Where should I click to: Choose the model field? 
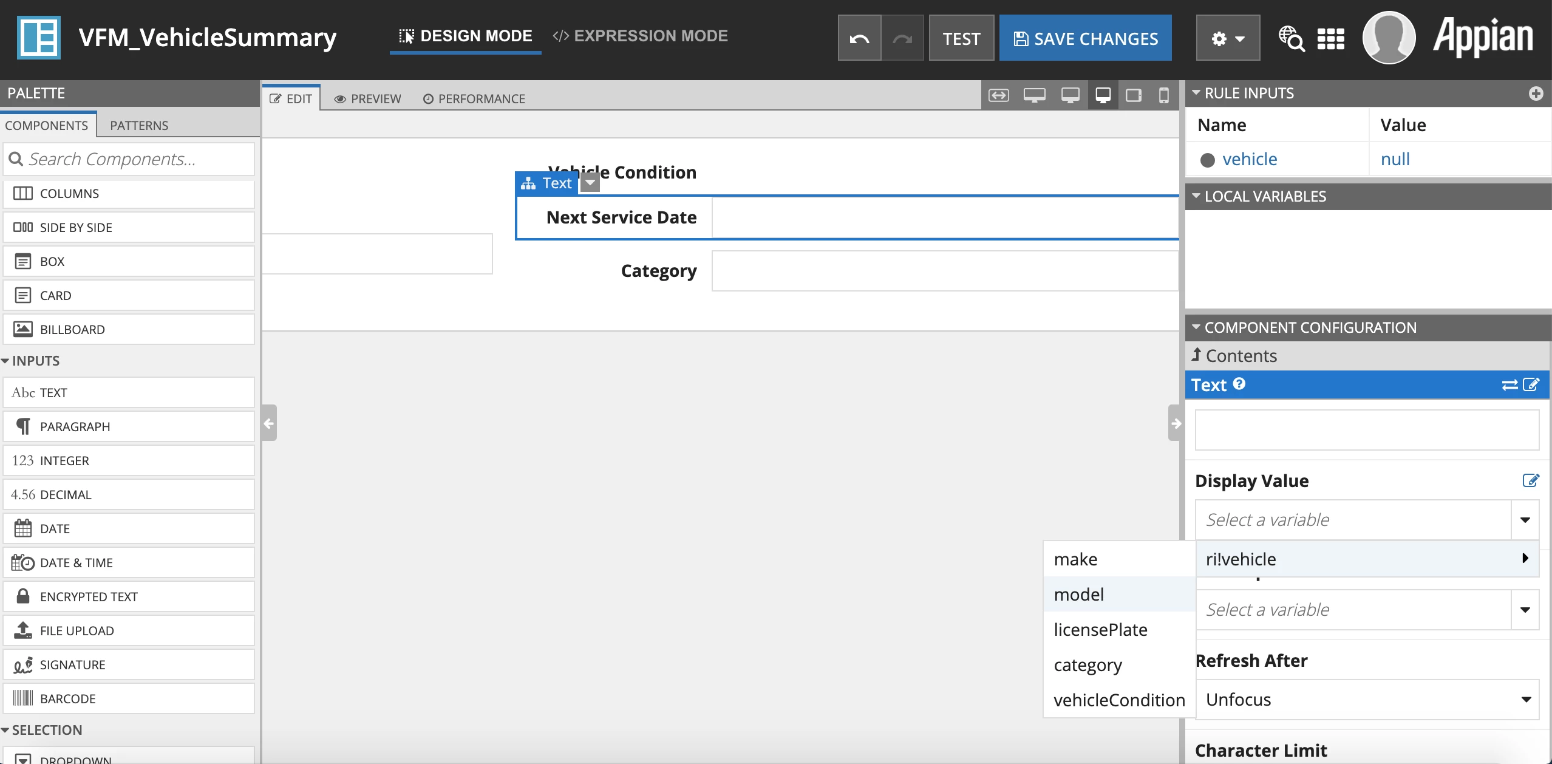point(1120,594)
